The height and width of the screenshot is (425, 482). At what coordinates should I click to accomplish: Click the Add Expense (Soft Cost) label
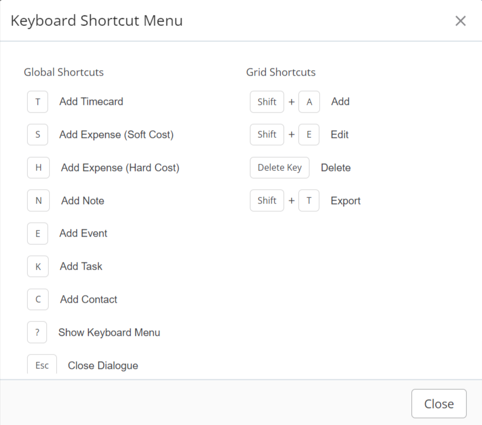[116, 135]
